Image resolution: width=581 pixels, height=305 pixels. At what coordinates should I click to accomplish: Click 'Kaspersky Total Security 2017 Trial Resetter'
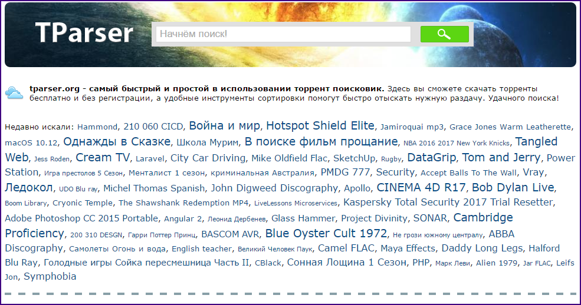point(448,202)
